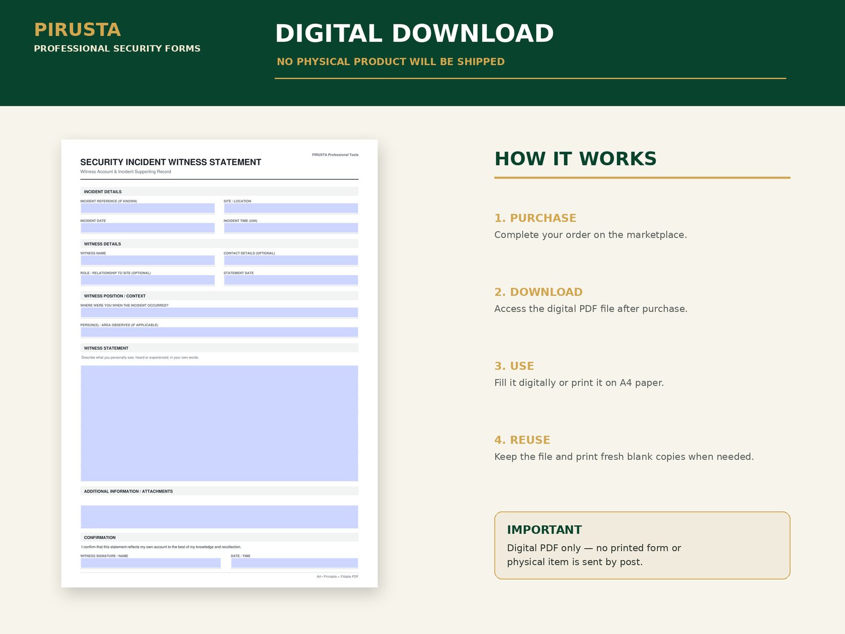Click the '1. PURCHASE' step title

[x=535, y=218]
